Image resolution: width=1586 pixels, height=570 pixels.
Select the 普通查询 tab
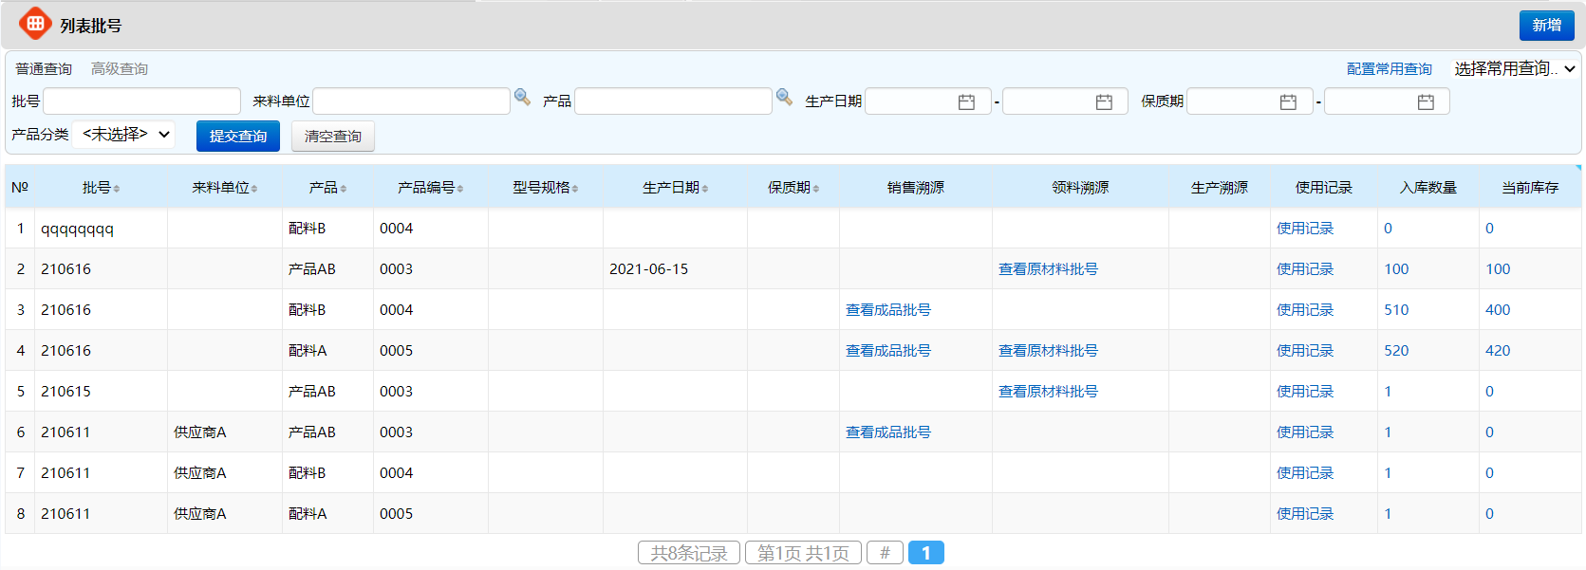click(44, 69)
